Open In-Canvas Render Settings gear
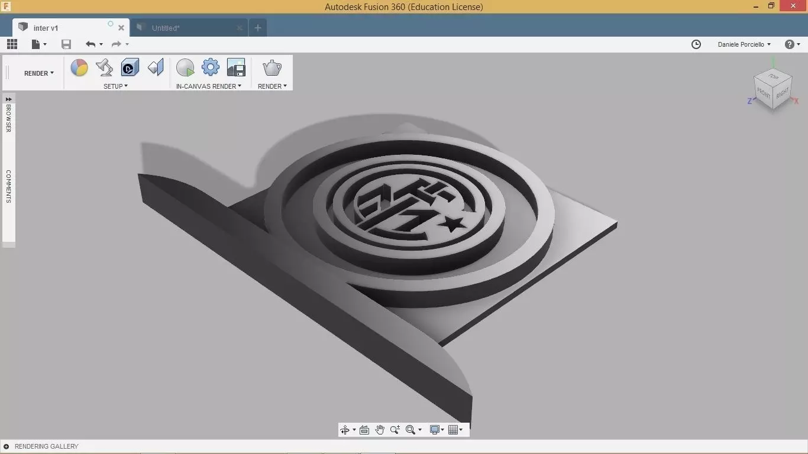This screenshot has height=454, width=808. coord(211,67)
